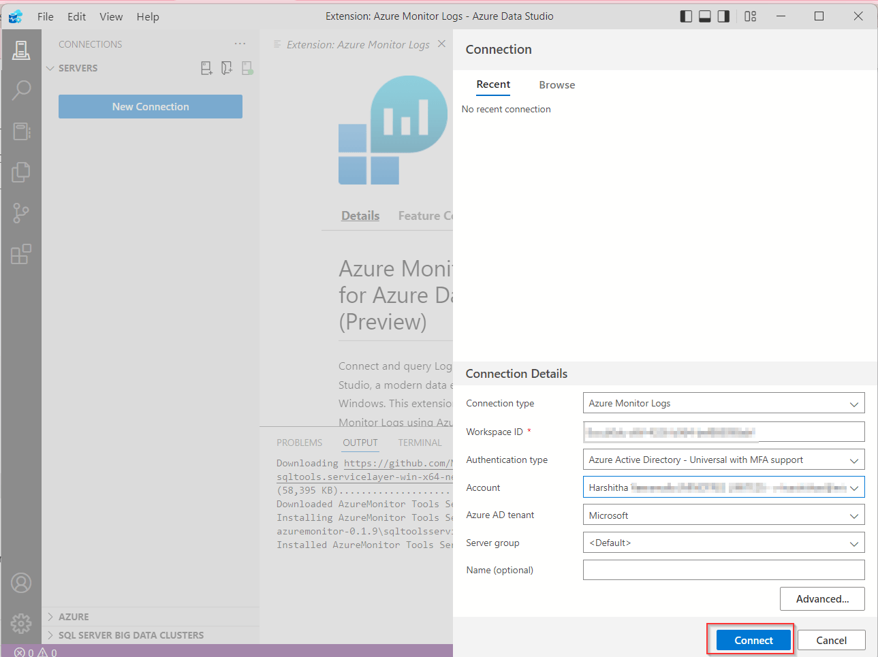This screenshot has height=657, width=878.
Task: Open the Notebooks view in the activity bar
Action: click(x=21, y=131)
